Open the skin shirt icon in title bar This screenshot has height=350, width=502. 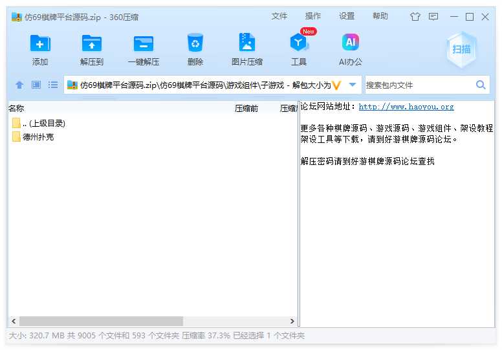415,17
